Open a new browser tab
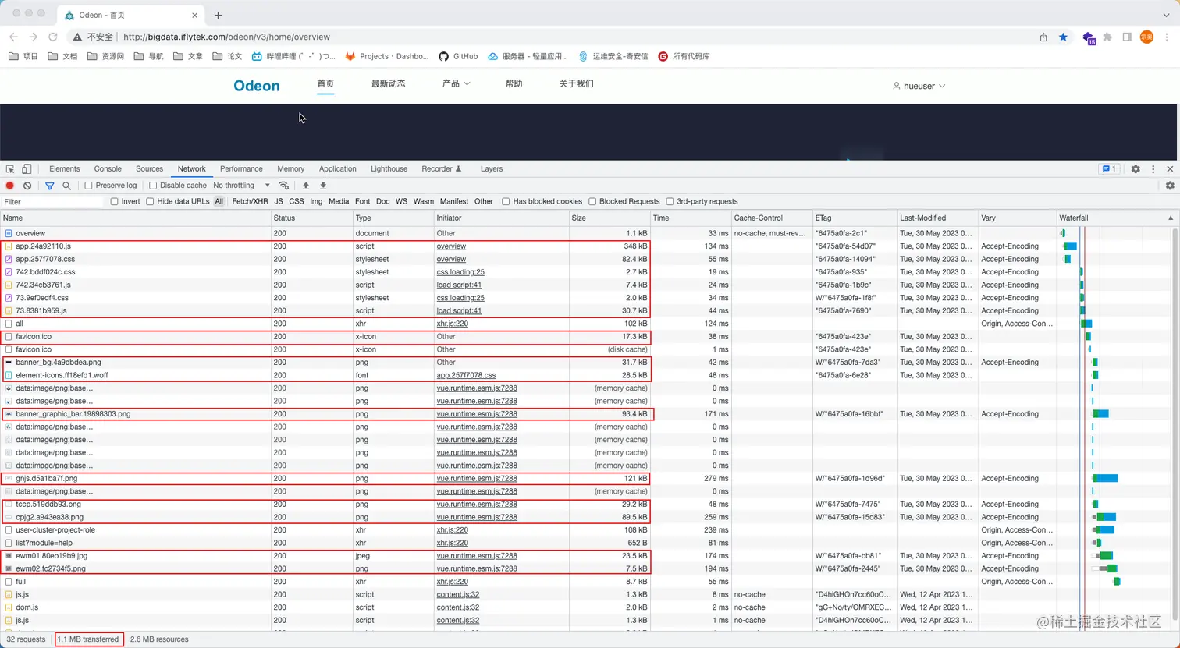The image size is (1180, 648). 218,15
